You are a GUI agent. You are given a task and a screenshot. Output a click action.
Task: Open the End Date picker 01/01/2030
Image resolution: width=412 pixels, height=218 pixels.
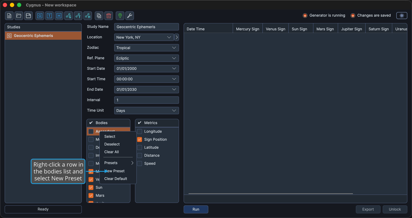[147, 90]
